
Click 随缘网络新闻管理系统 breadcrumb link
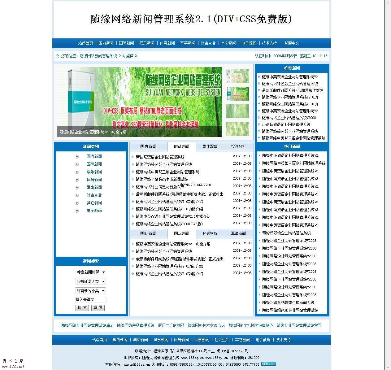(98, 56)
